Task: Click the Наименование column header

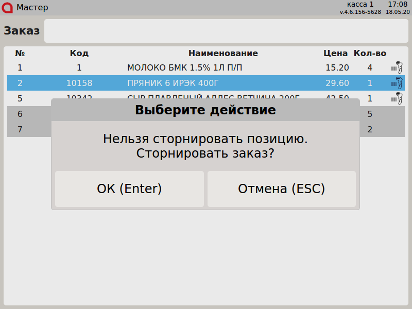Action: click(x=223, y=53)
